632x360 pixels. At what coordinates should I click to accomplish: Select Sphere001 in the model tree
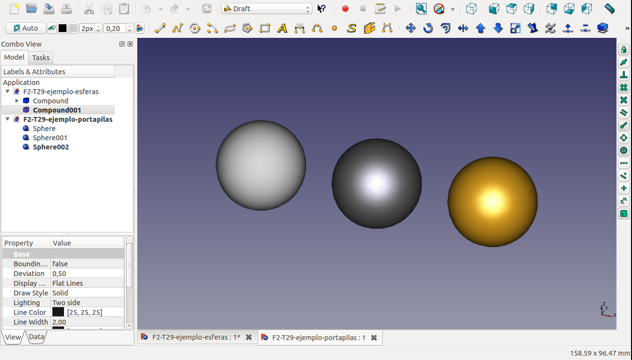coord(50,138)
